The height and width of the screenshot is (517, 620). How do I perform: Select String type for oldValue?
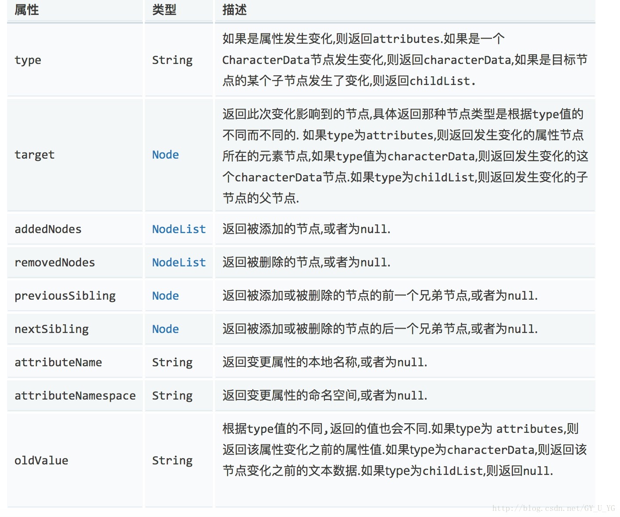(172, 460)
